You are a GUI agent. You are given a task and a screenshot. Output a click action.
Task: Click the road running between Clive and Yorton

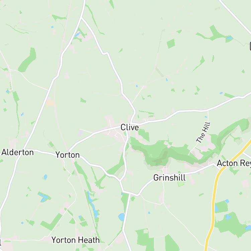[x=94, y=133]
